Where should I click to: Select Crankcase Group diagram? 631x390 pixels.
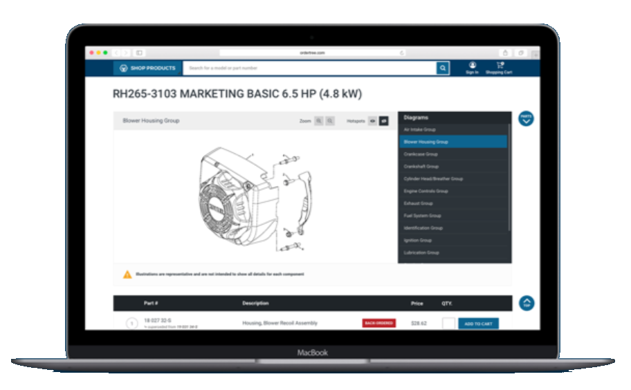421,154
